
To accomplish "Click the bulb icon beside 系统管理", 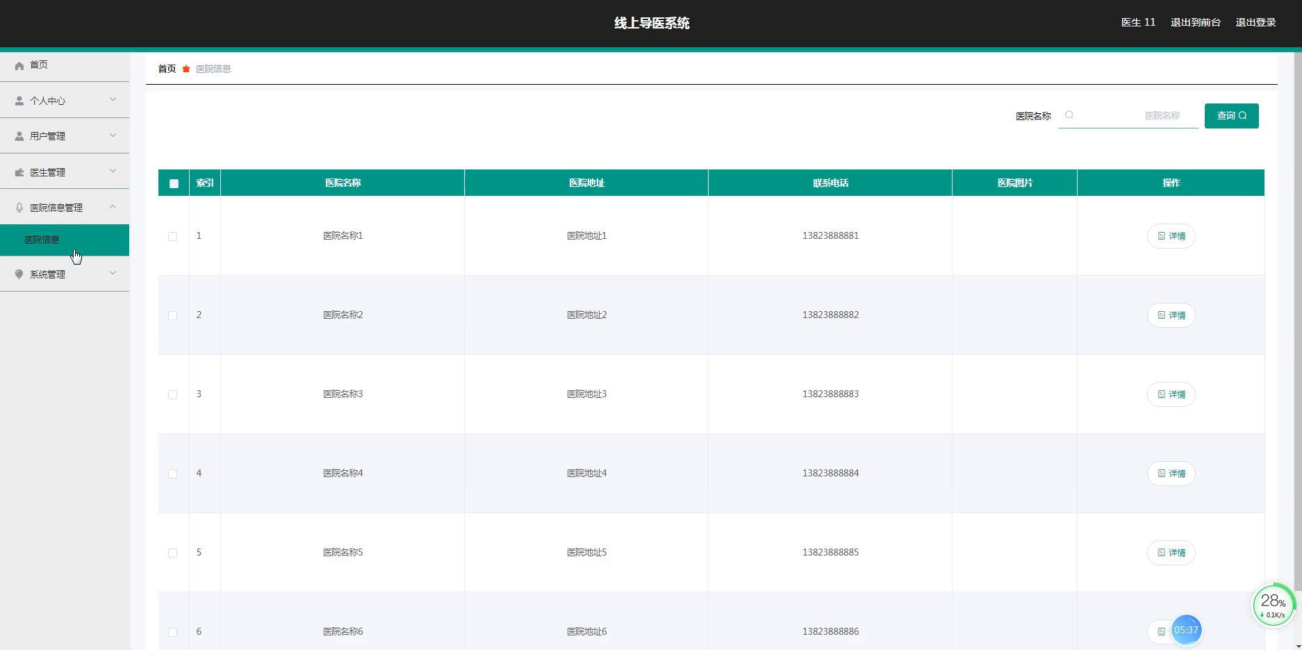I will point(19,274).
